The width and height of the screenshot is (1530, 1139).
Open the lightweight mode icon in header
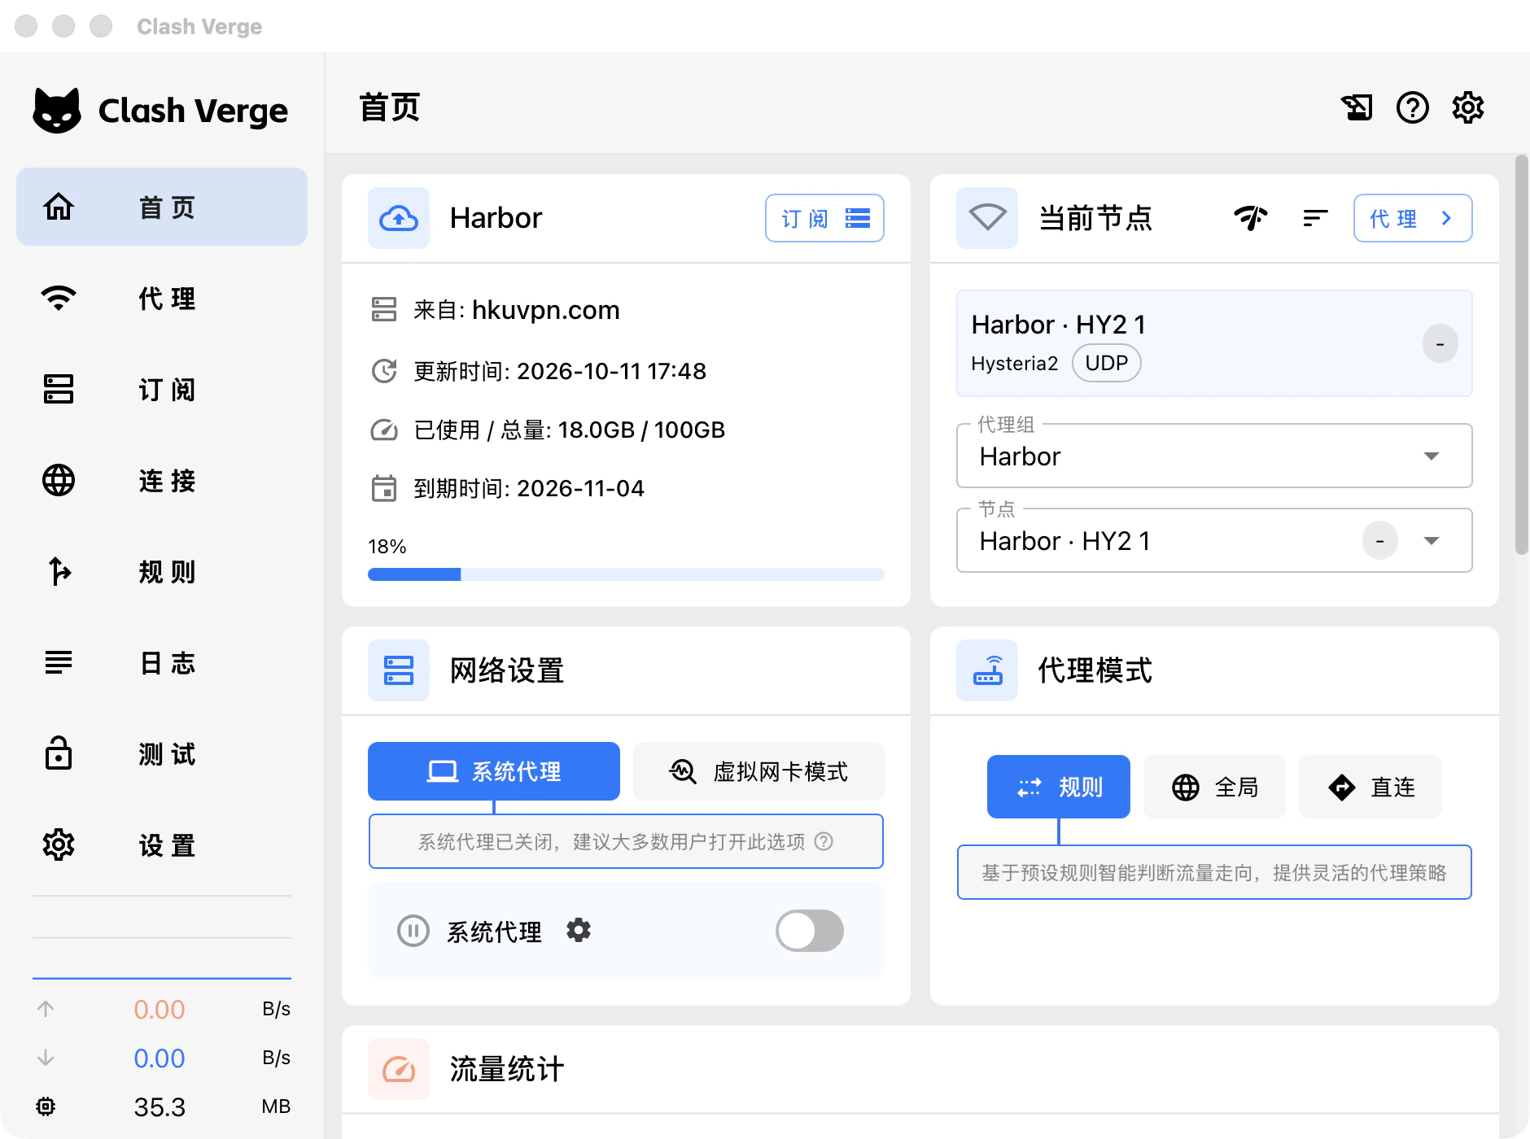tap(1357, 107)
